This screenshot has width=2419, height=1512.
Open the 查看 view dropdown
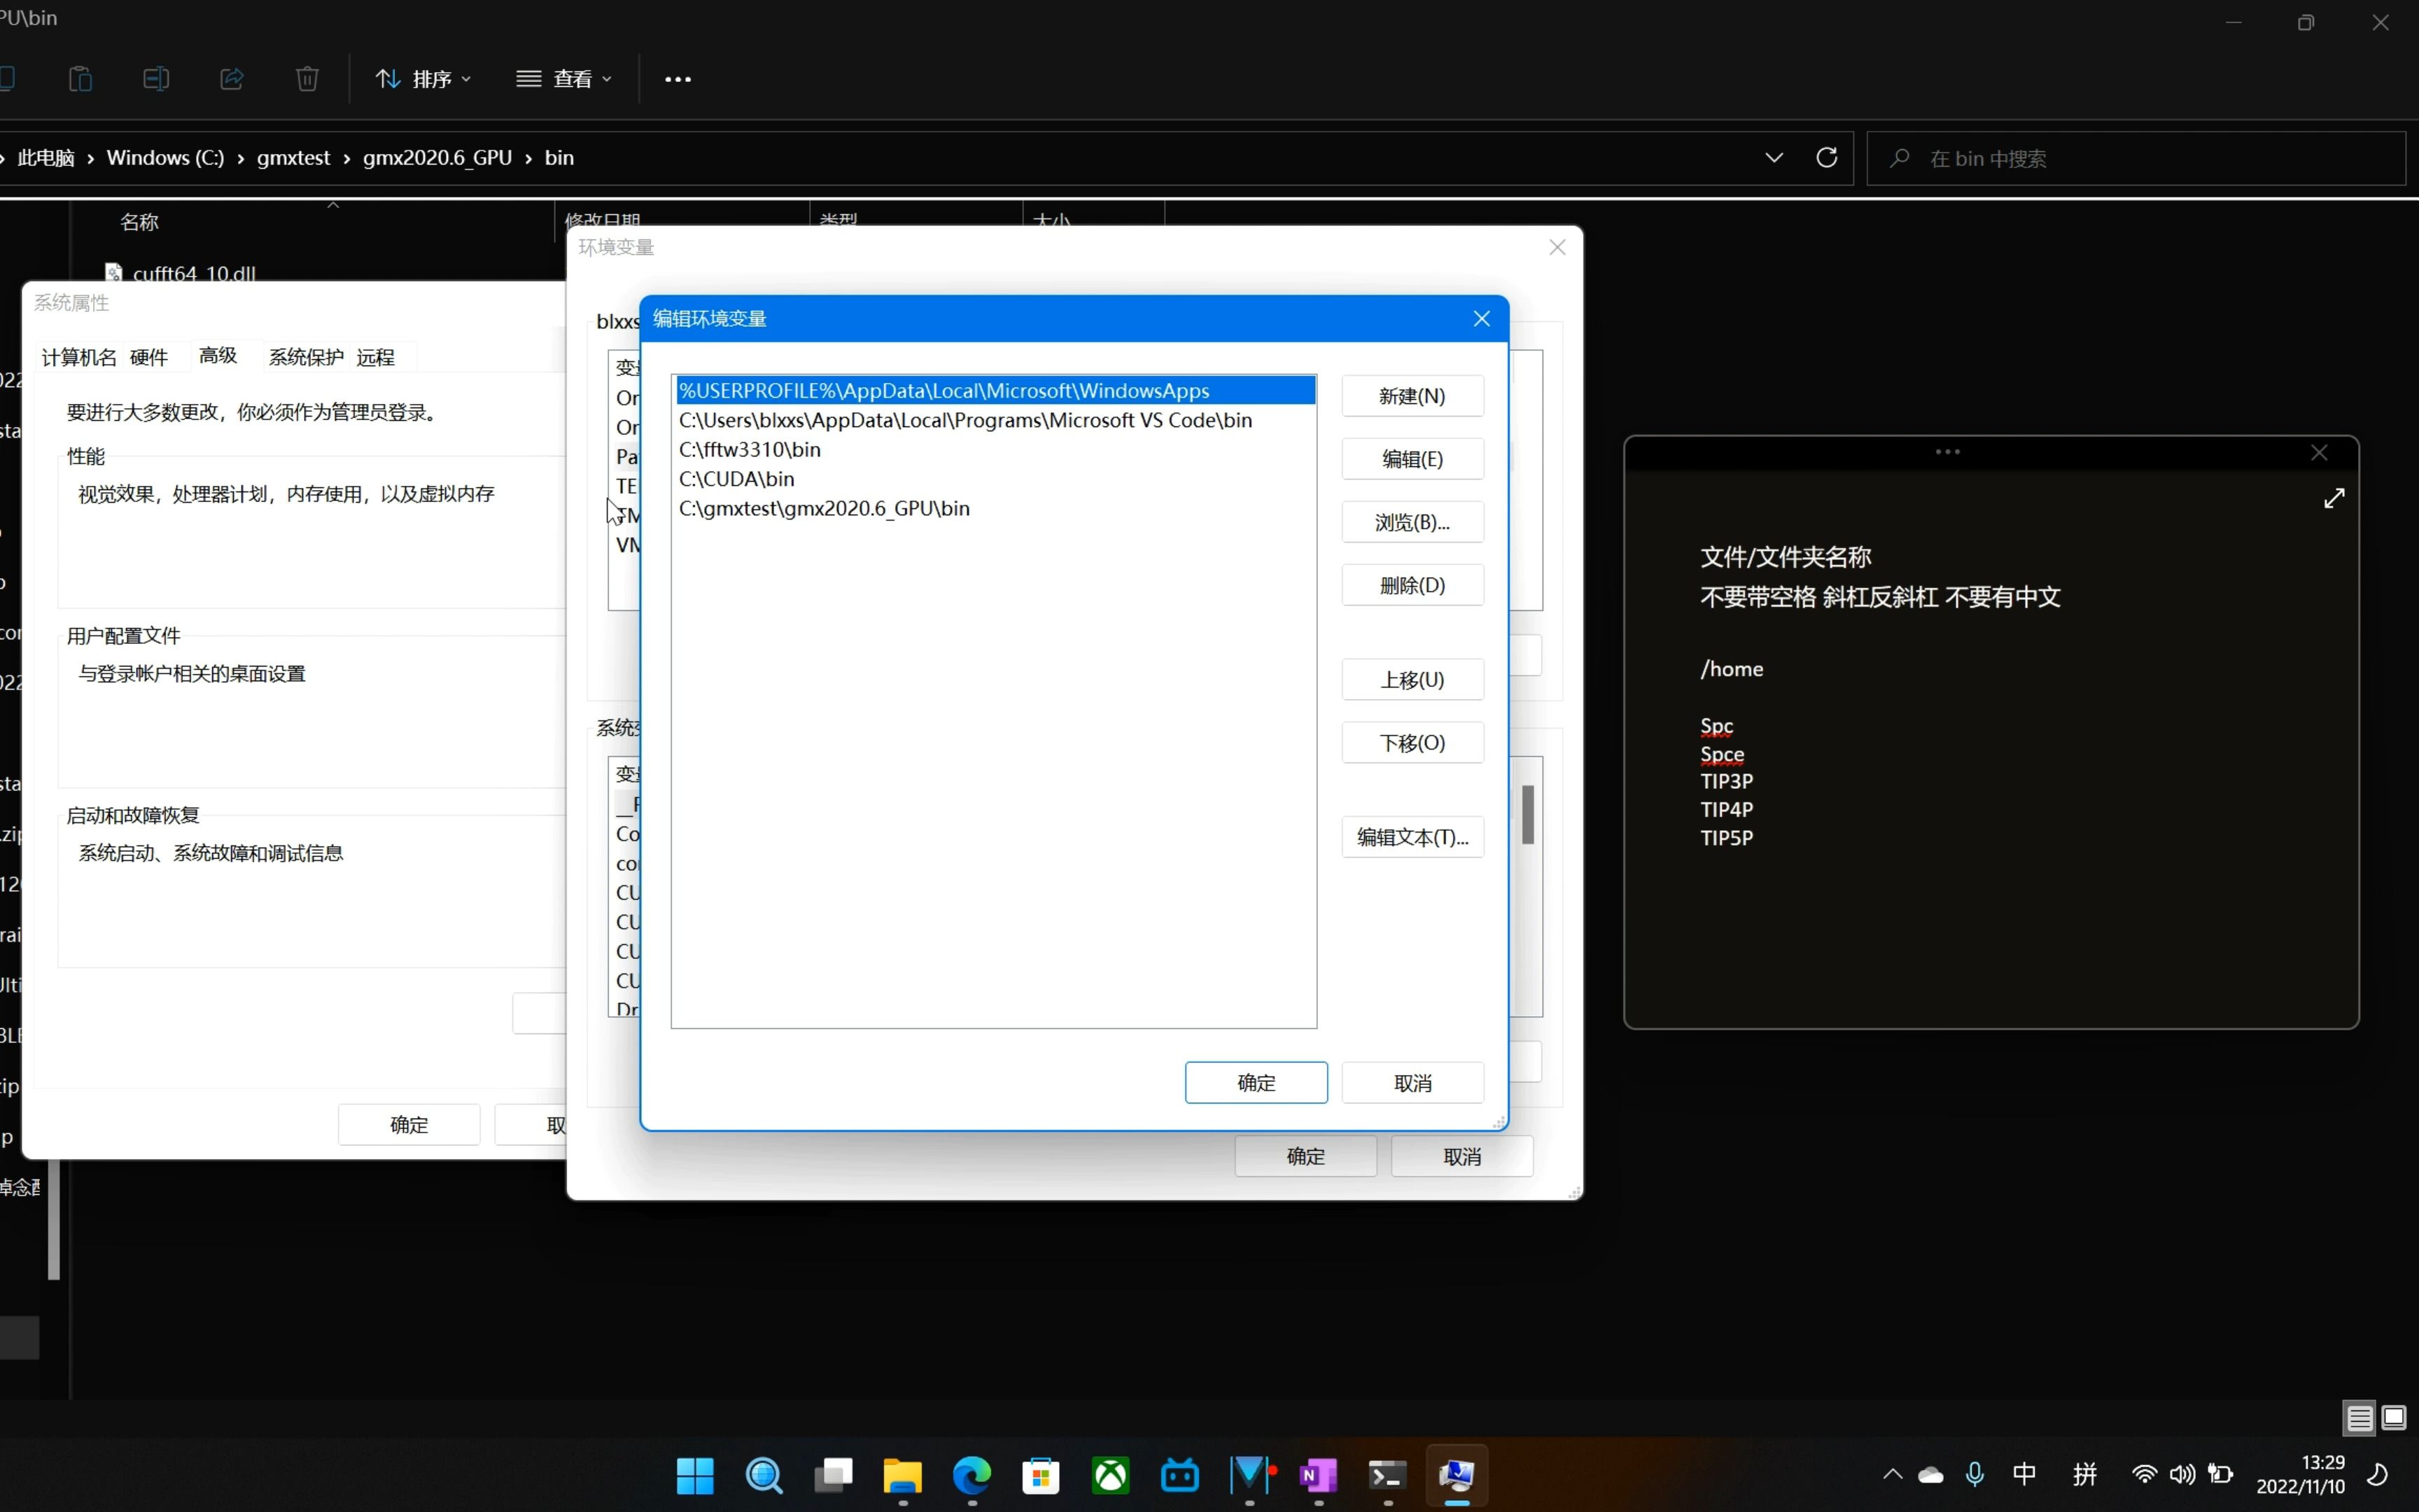[563, 79]
